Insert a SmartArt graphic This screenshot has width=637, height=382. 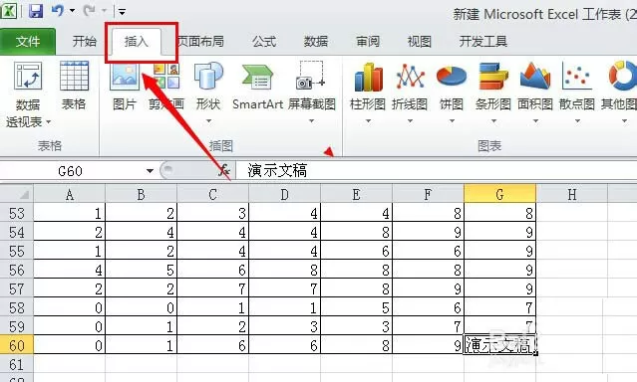257,86
